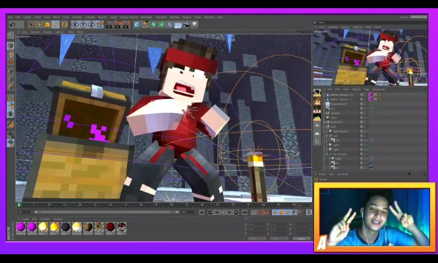Select the Environment.1 object row
Image resolution: width=438 pixels, height=263 pixels.
pyautogui.click(x=339, y=104)
